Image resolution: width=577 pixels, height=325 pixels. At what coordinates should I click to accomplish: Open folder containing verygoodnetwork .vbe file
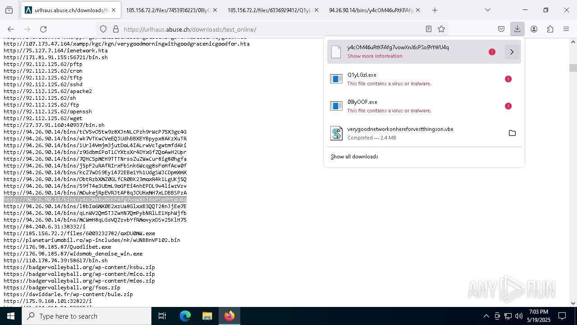click(x=512, y=133)
